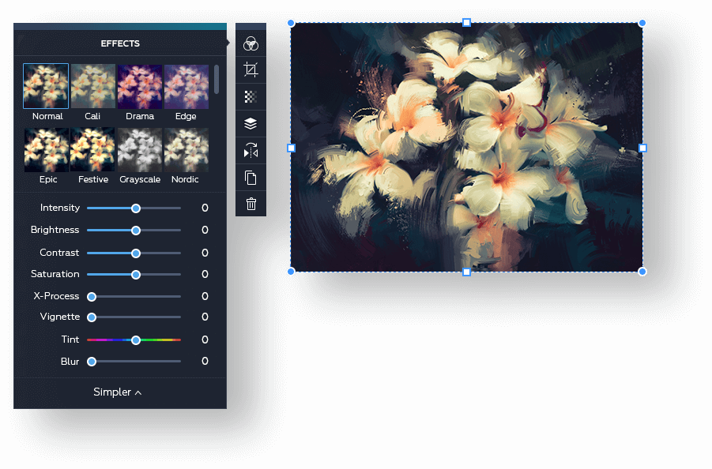The image size is (712, 469).
Task: Select the Drama effect thumbnail
Action: coord(139,85)
